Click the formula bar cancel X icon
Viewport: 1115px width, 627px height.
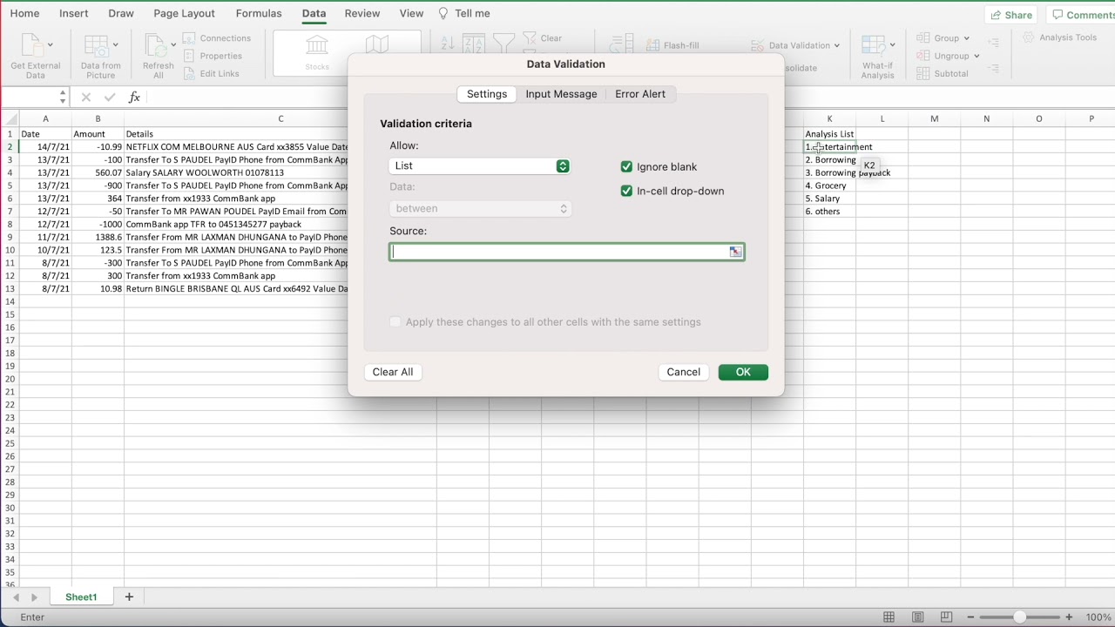(x=85, y=98)
